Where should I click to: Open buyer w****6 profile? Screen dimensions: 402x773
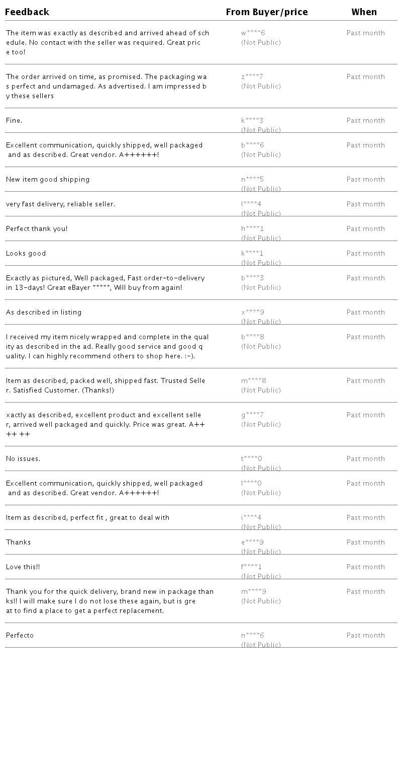[253, 33]
